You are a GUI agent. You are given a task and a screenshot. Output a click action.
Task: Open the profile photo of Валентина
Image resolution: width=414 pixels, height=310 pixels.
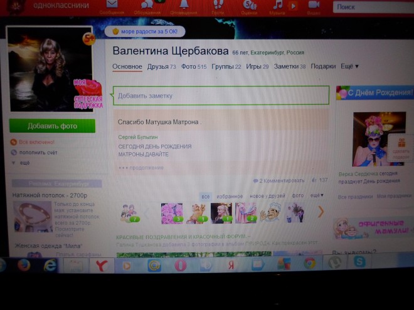(x=51, y=69)
